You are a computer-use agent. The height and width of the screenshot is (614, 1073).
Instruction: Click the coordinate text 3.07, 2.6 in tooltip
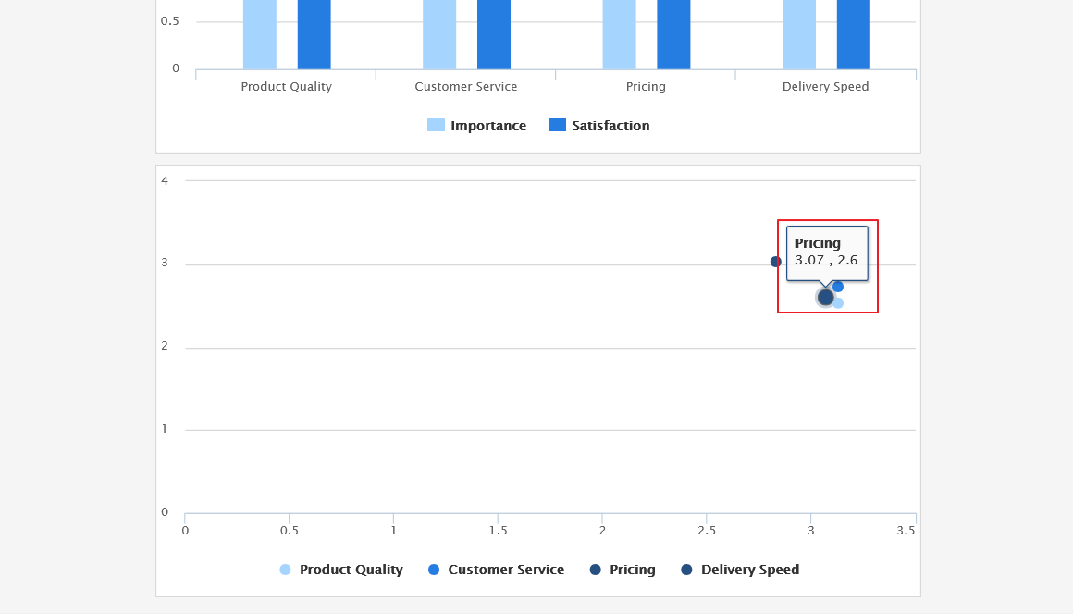826,262
